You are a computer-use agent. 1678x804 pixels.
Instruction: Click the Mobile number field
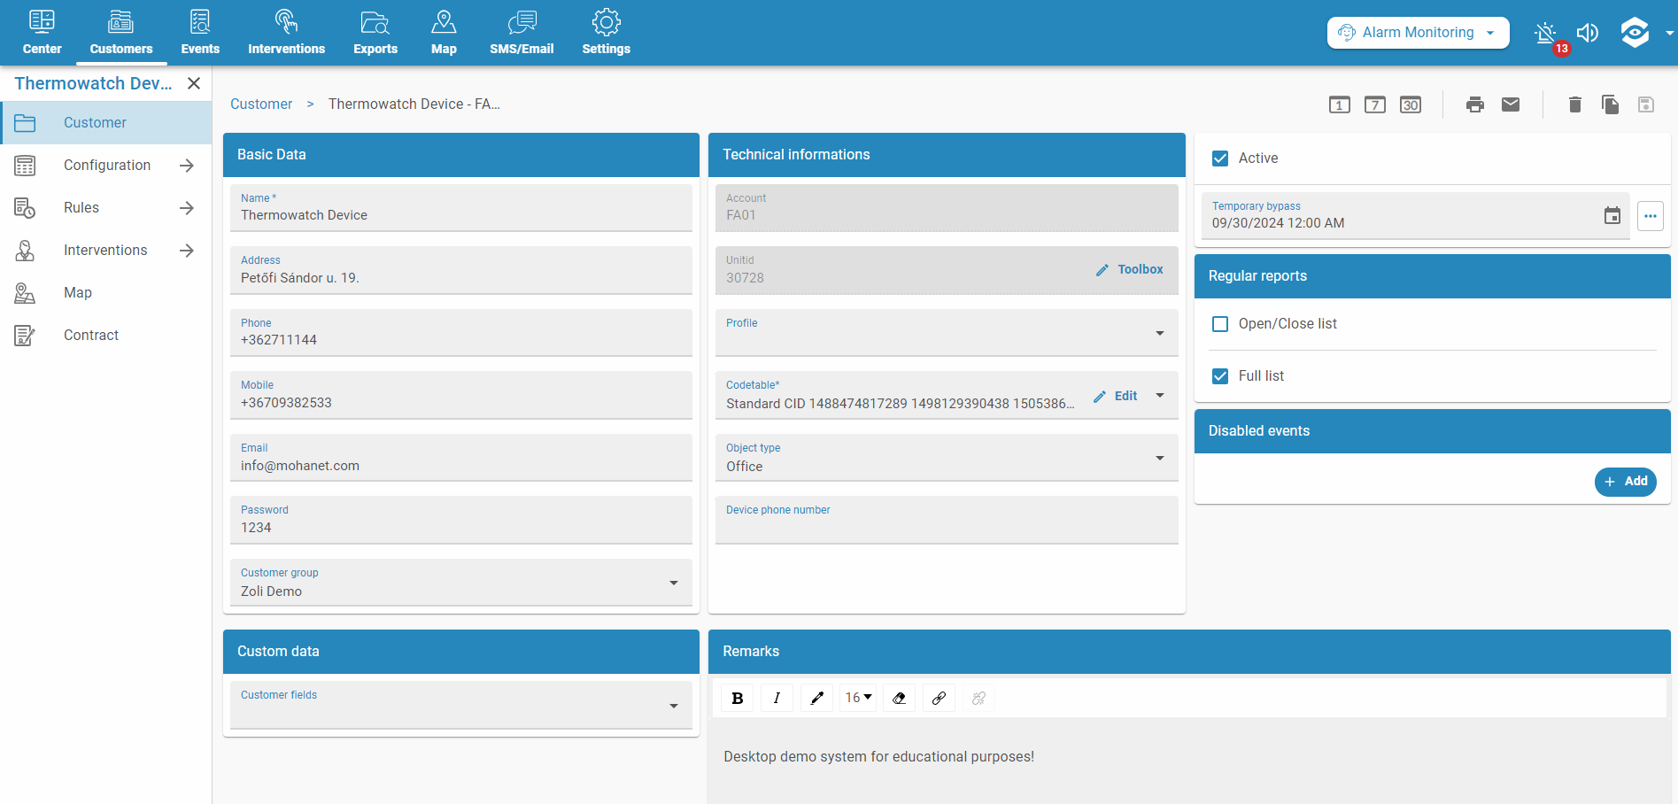pyautogui.click(x=461, y=395)
